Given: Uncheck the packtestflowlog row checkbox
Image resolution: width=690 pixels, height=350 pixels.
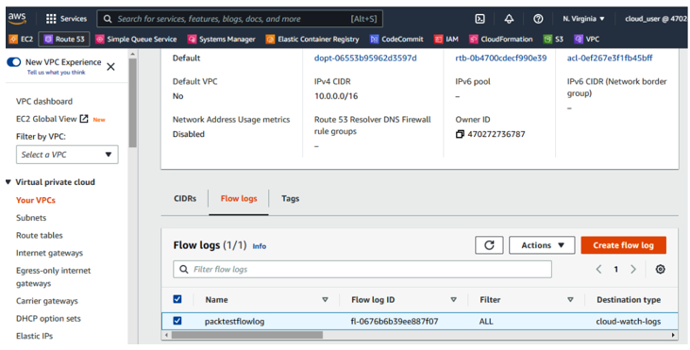Looking at the screenshot, I should coord(177,321).
